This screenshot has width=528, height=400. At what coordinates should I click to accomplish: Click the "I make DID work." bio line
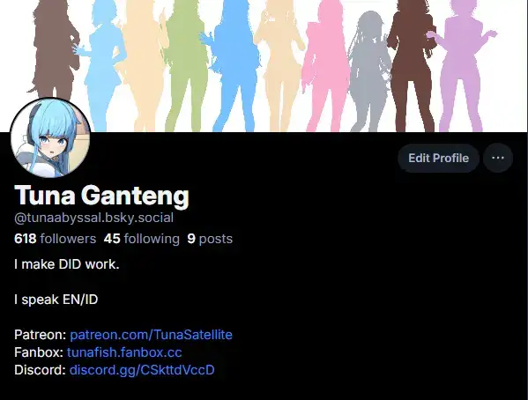click(x=67, y=264)
